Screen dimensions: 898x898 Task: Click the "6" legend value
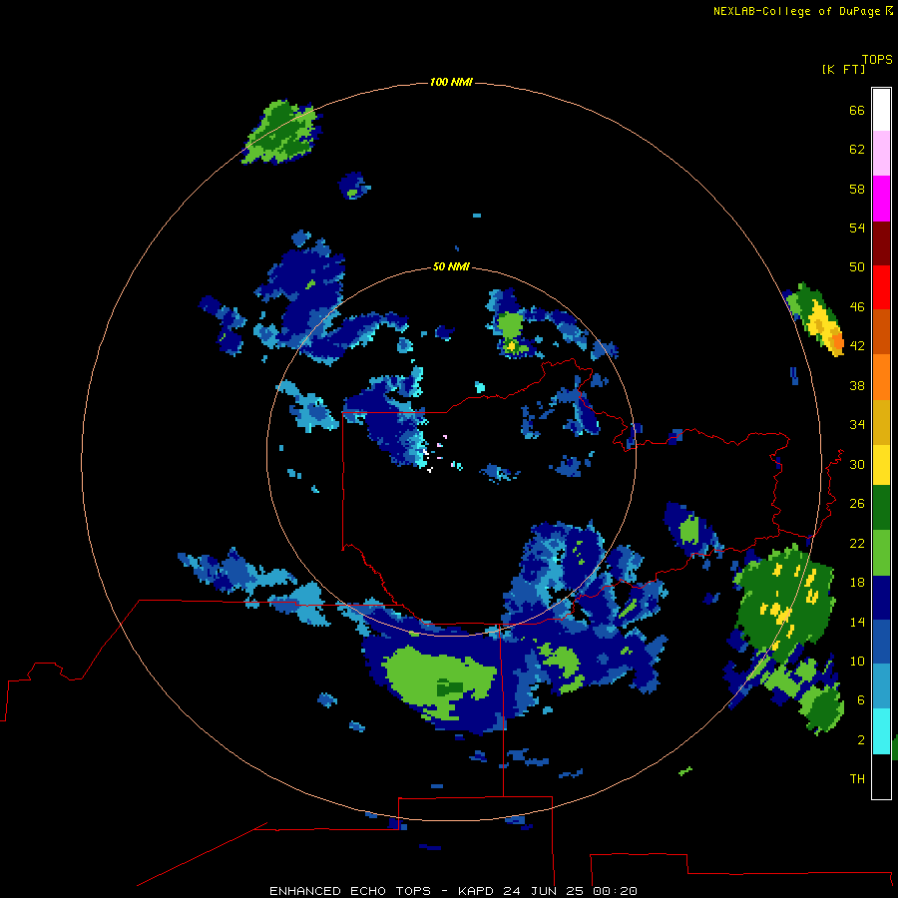[x=861, y=700]
